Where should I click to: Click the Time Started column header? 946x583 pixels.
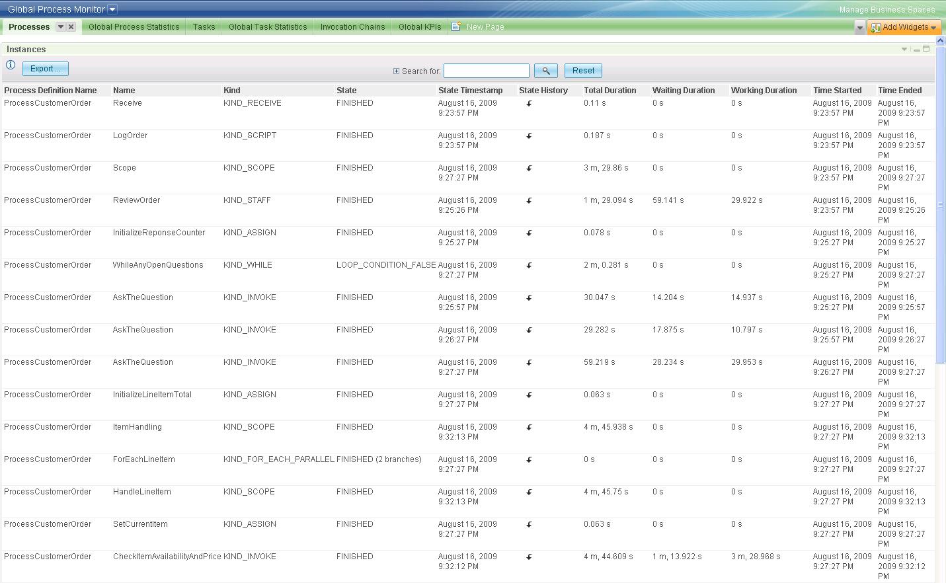pyautogui.click(x=838, y=91)
